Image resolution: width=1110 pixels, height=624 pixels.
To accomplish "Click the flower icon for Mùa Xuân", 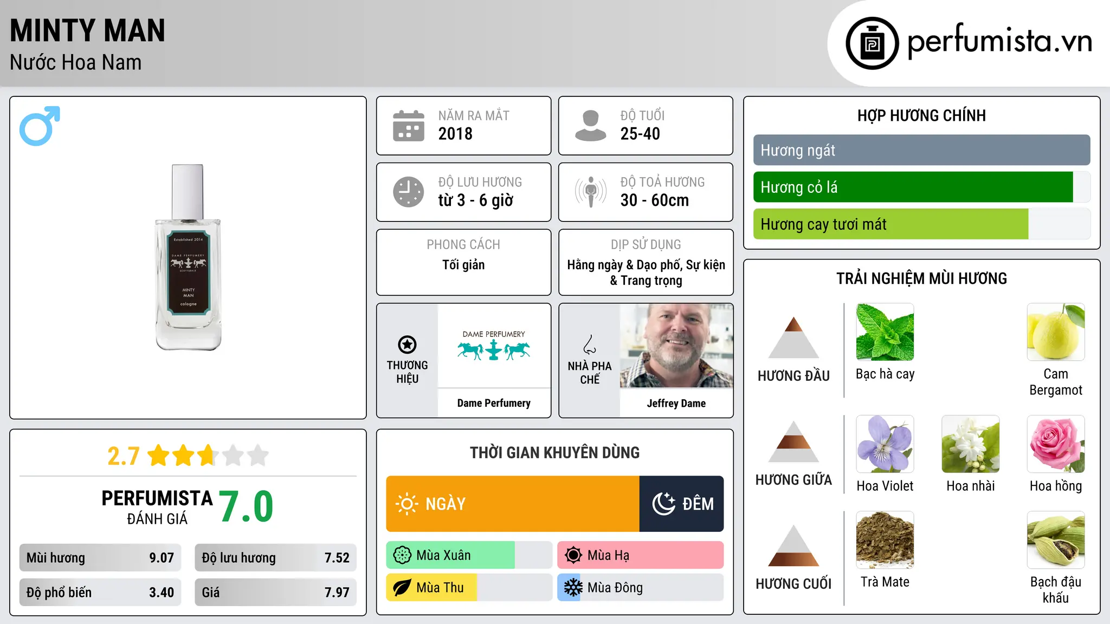I will tap(402, 555).
